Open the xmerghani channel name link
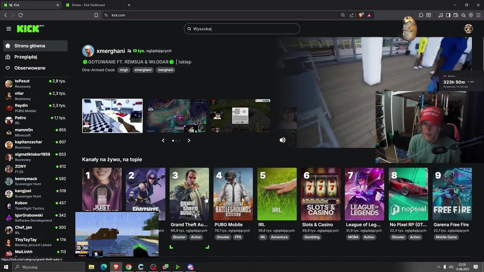Image resolution: width=484 pixels, height=272 pixels. click(110, 51)
